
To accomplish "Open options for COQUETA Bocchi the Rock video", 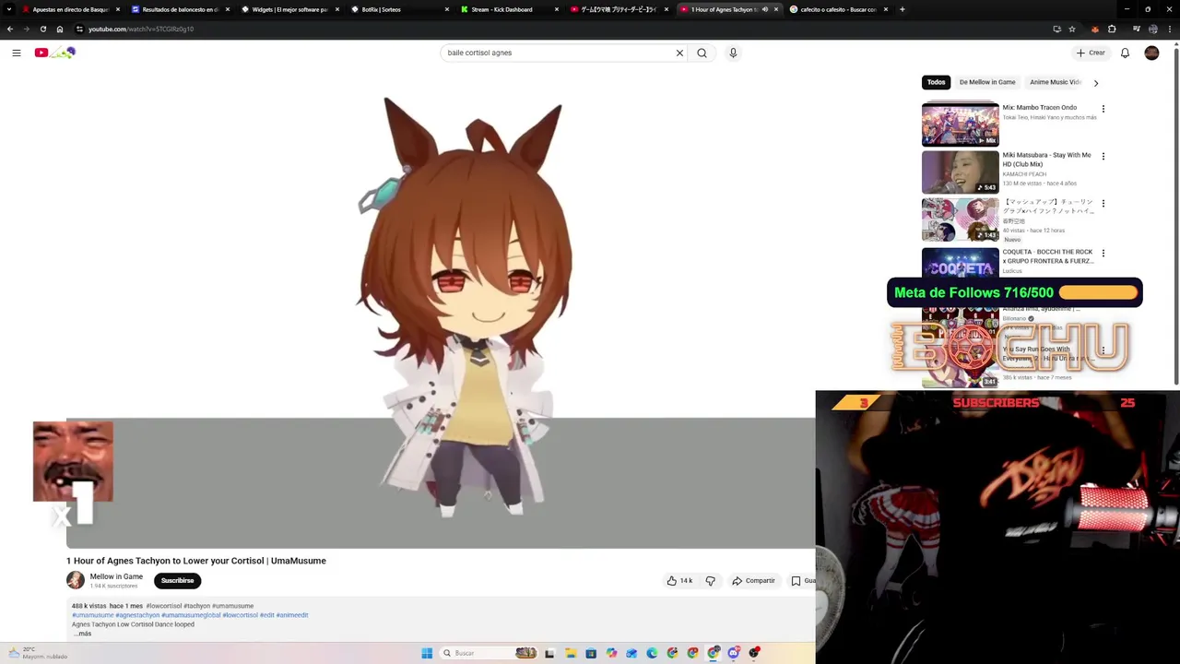I will coord(1103,253).
